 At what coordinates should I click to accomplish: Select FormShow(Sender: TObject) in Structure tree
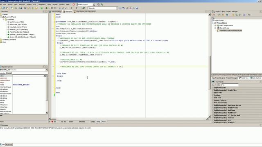coord(20,32)
